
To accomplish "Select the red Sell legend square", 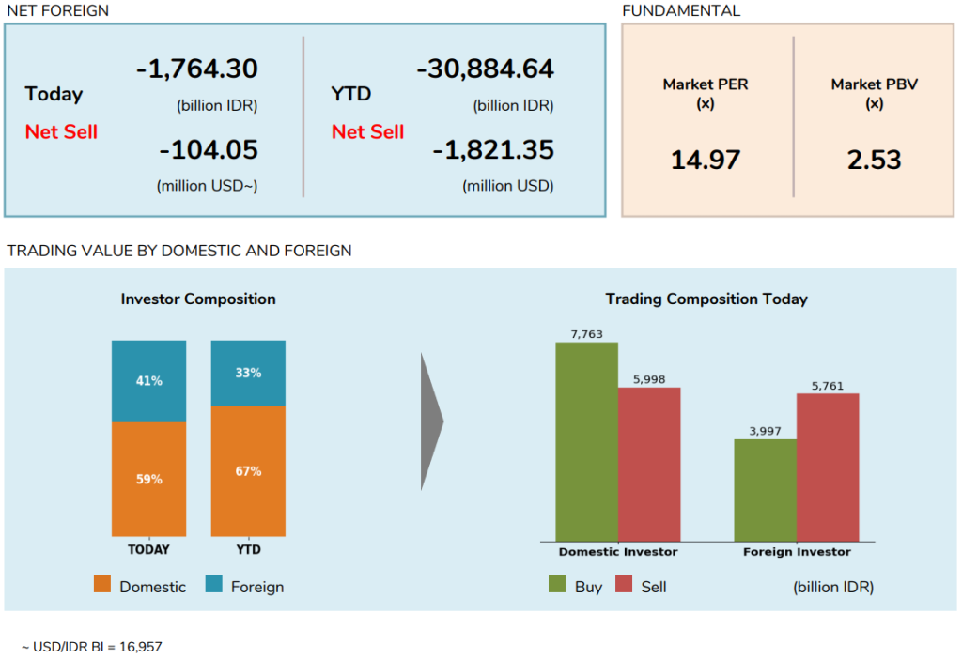I will [624, 585].
